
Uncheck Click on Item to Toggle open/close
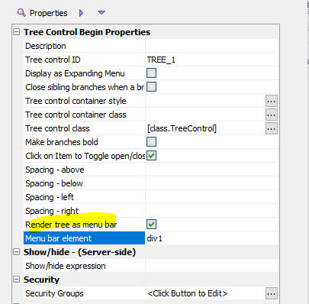point(151,156)
